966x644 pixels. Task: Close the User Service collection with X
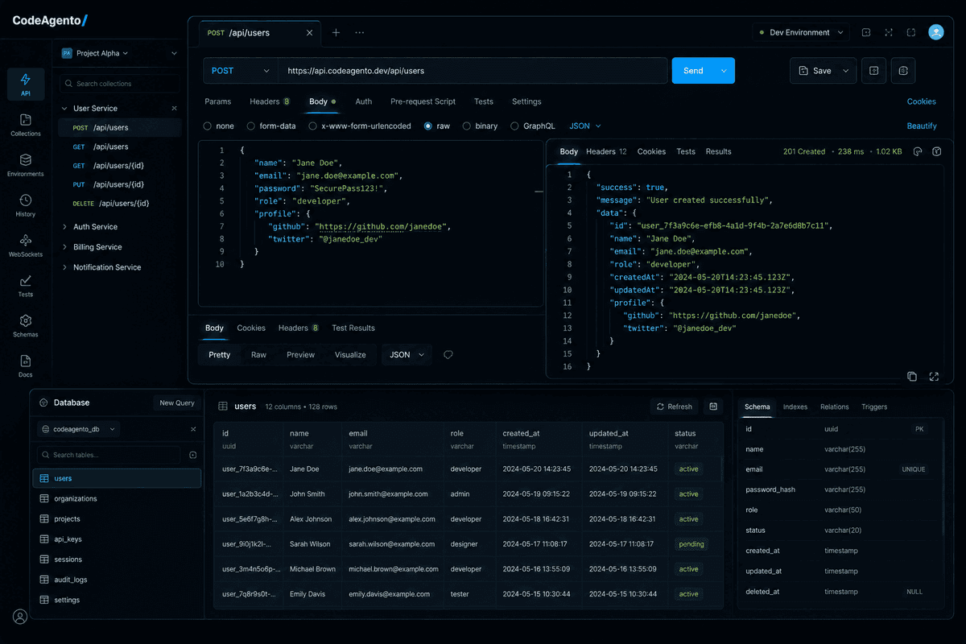coord(175,108)
